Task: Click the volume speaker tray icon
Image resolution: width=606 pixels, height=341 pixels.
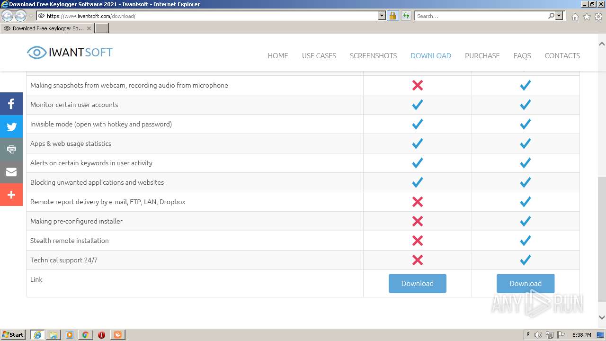Action: 538,335
